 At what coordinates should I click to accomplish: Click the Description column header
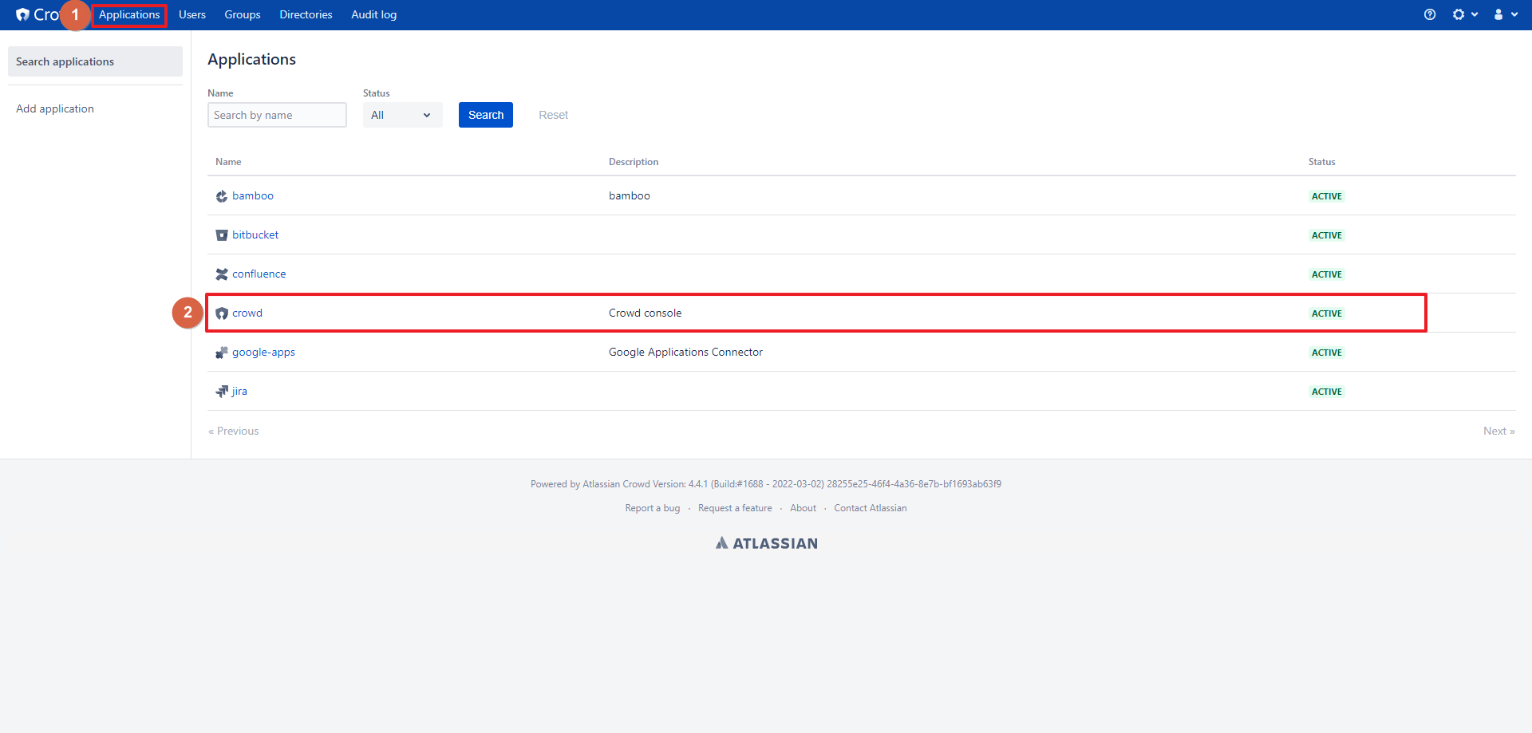[634, 162]
